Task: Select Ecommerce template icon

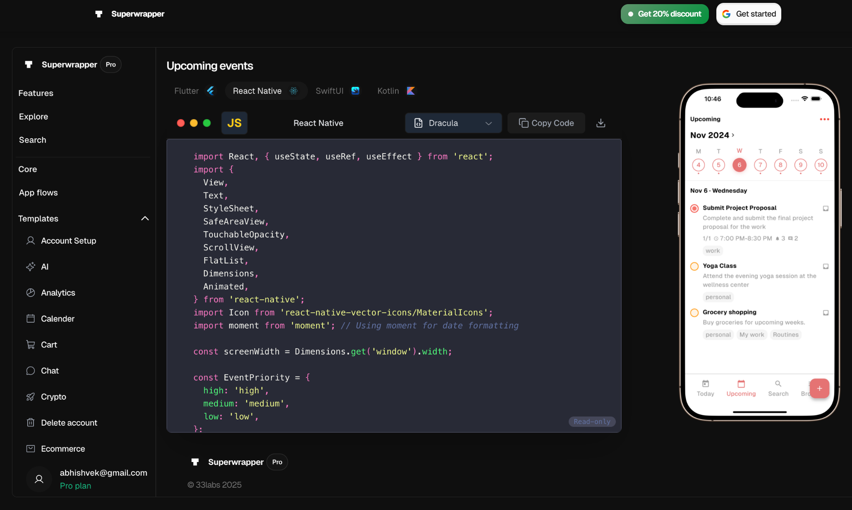Action: (x=31, y=449)
